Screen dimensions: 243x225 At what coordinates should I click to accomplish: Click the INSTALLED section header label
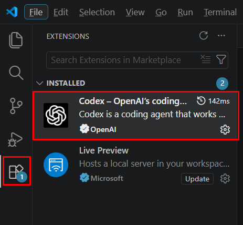point(66,83)
